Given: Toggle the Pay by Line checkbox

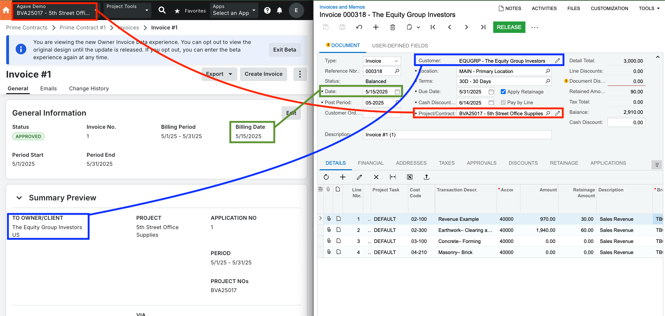Looking at the screenshot, I should coord(503,102).
